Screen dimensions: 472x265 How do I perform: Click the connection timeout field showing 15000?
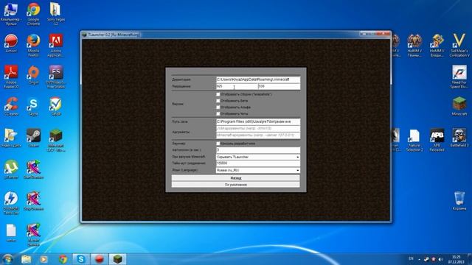click(258, 163)
